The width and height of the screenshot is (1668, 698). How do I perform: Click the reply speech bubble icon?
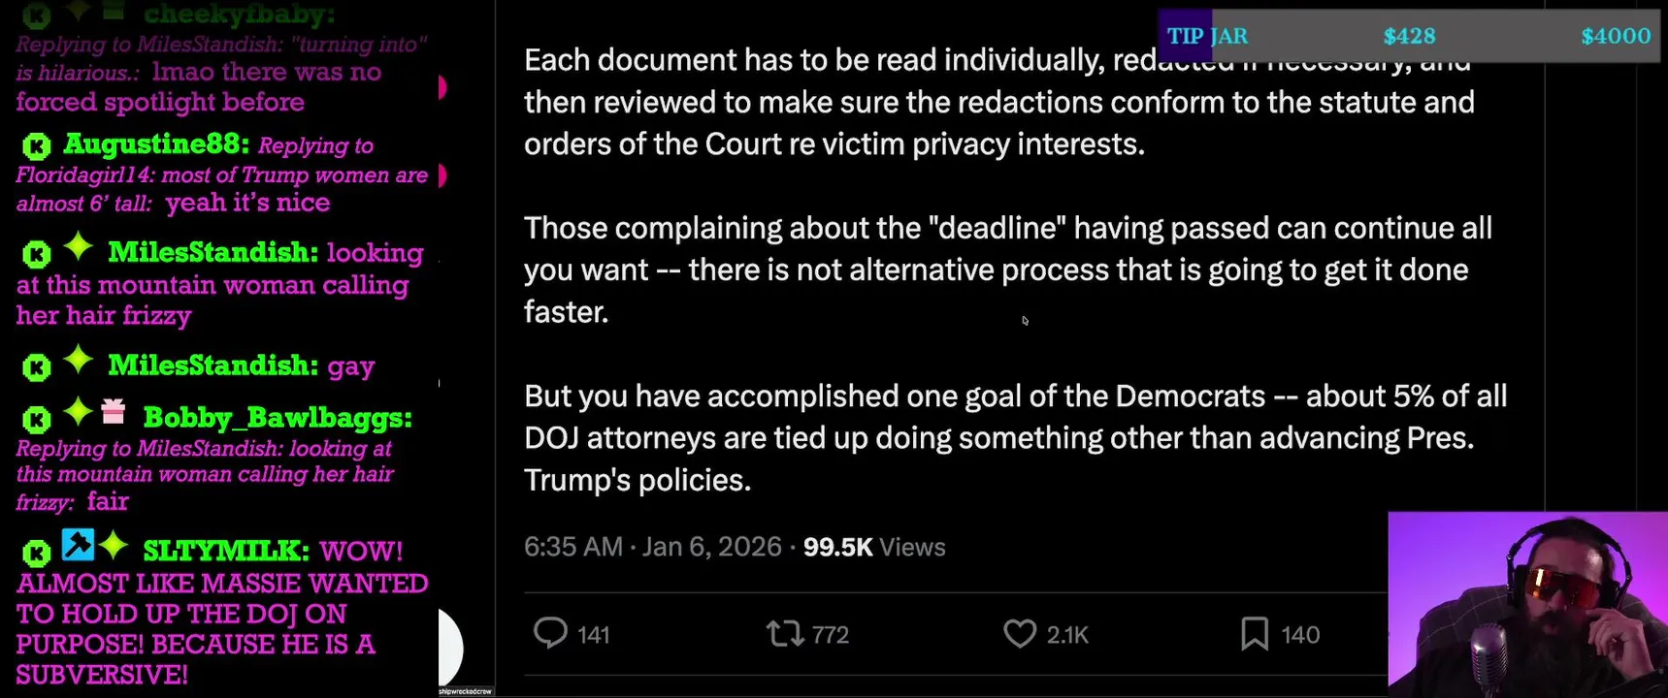pos(550,633)
